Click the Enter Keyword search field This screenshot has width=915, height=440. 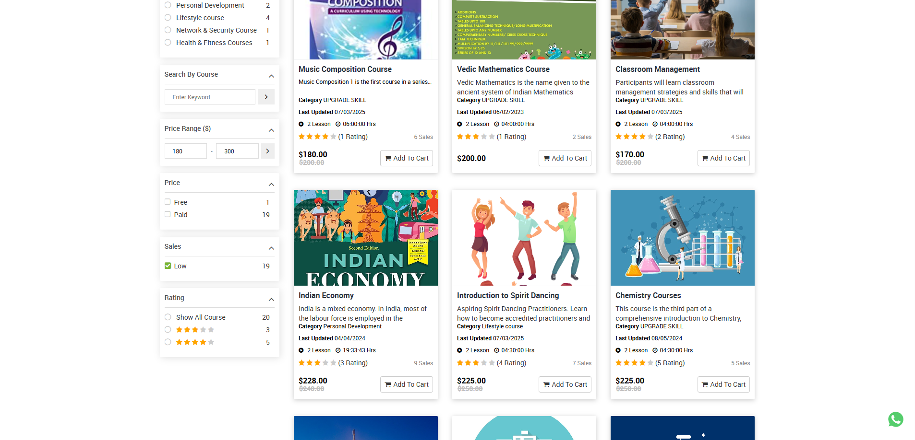[x=210, y=97]
